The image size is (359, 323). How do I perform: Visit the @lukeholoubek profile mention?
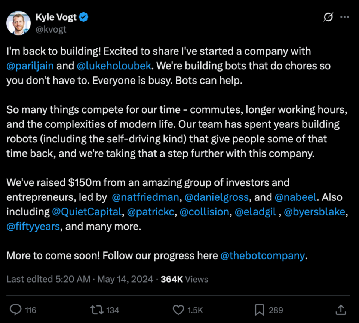coord(114,66)
